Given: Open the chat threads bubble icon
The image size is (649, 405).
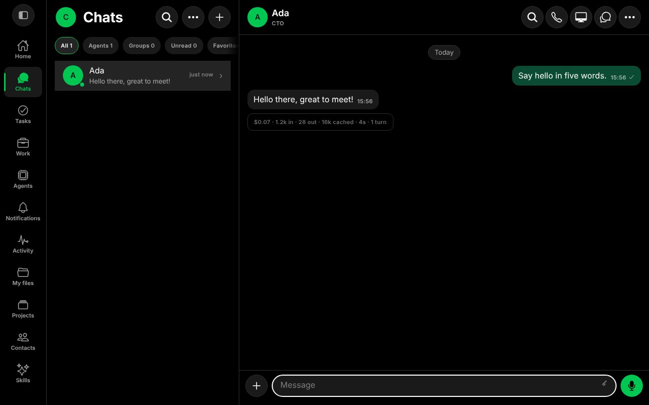Looking at the screenshot, I should [605, 17].
